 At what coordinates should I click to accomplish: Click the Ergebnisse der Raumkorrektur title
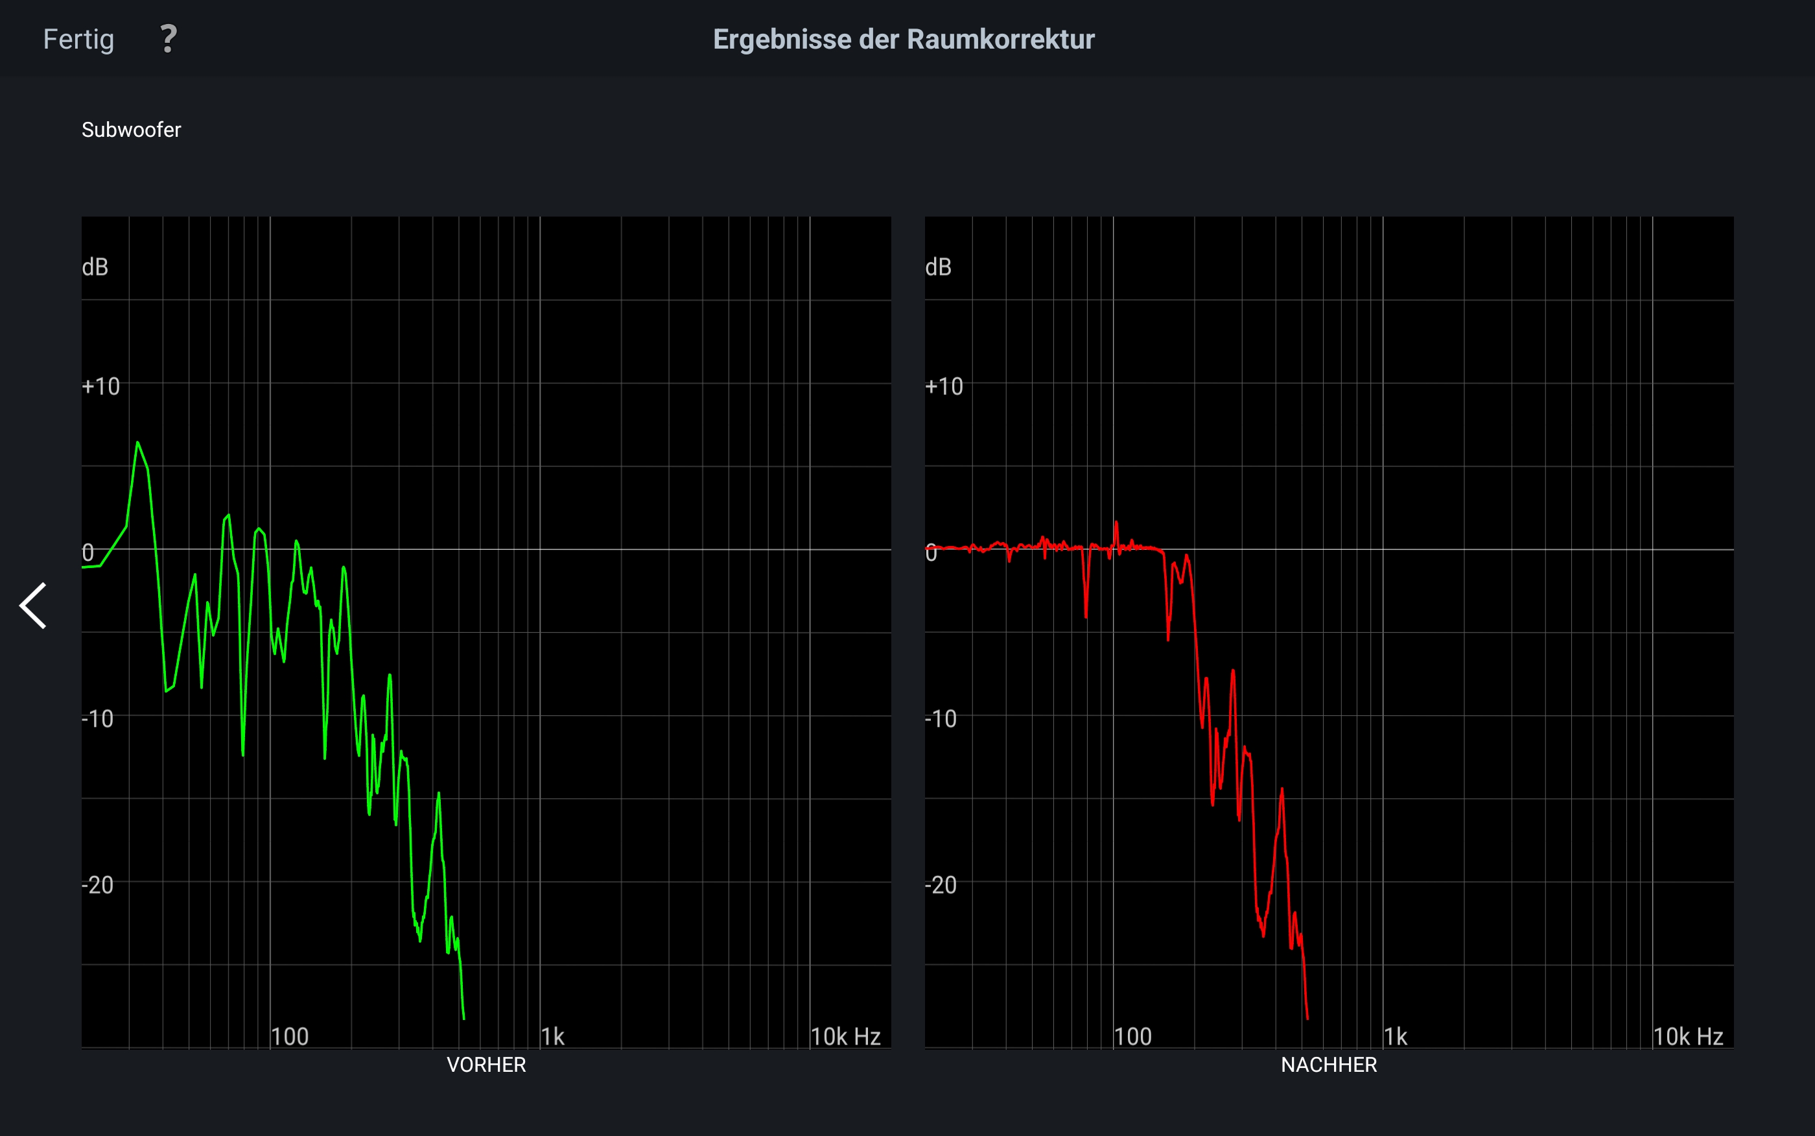point(904,39)
